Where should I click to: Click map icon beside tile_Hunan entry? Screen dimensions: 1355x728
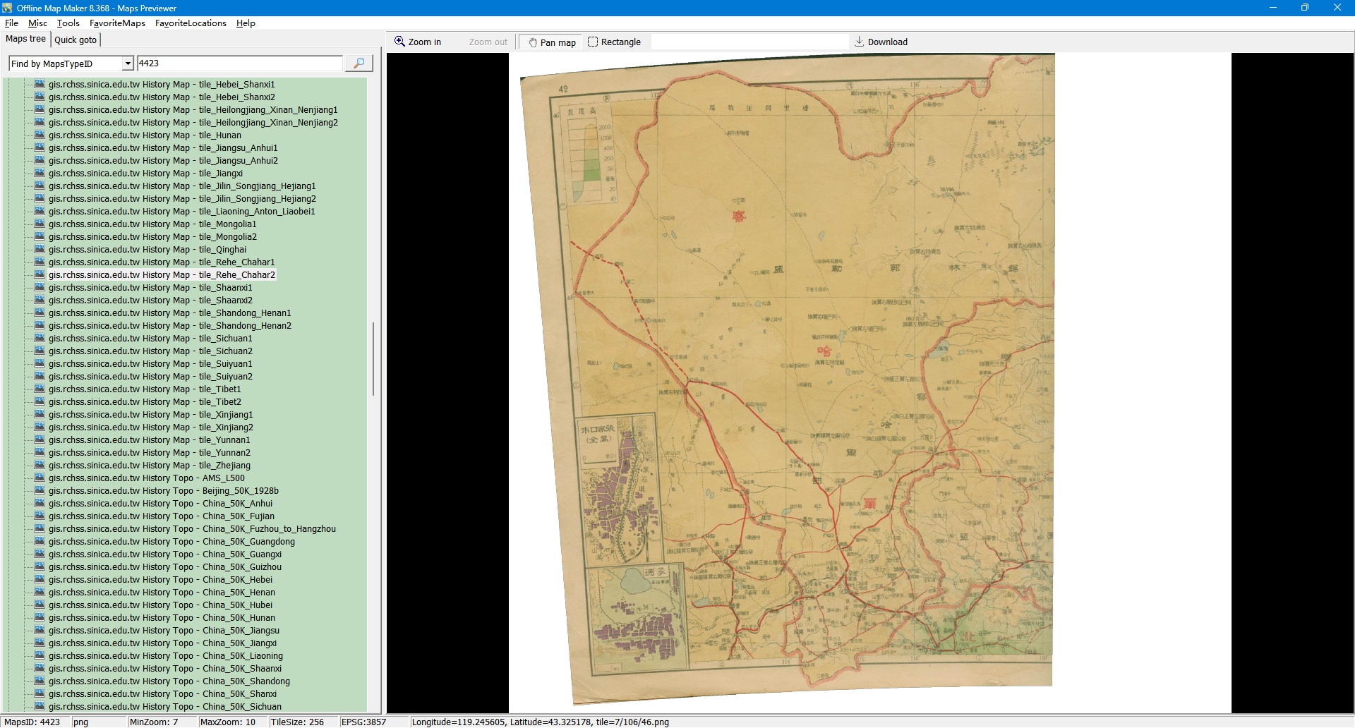(40, 135)
